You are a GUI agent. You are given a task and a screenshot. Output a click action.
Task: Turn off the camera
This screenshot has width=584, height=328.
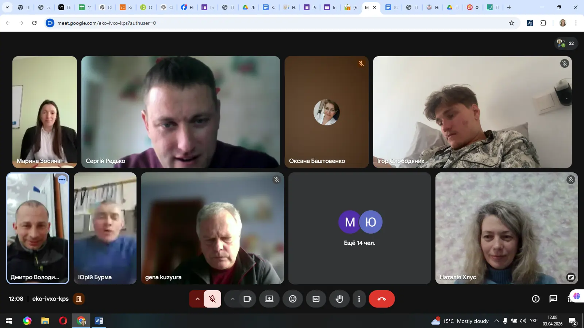(x=247, y=299)
